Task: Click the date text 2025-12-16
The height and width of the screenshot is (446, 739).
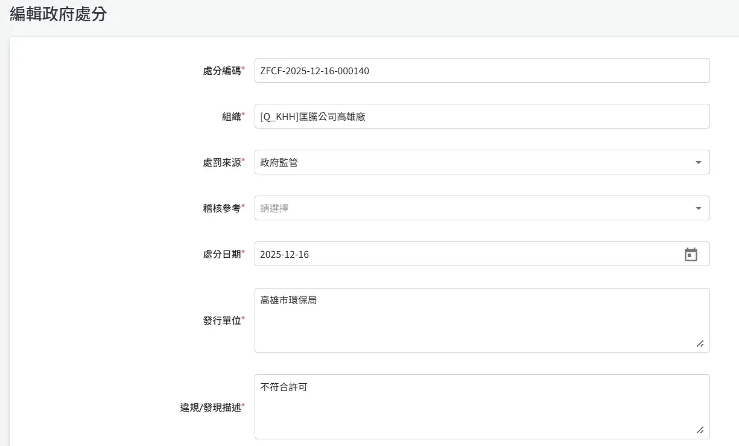Action: 284,255
